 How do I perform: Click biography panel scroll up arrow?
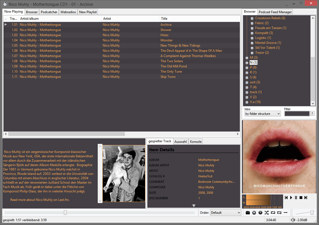click(x=100, y=146)
